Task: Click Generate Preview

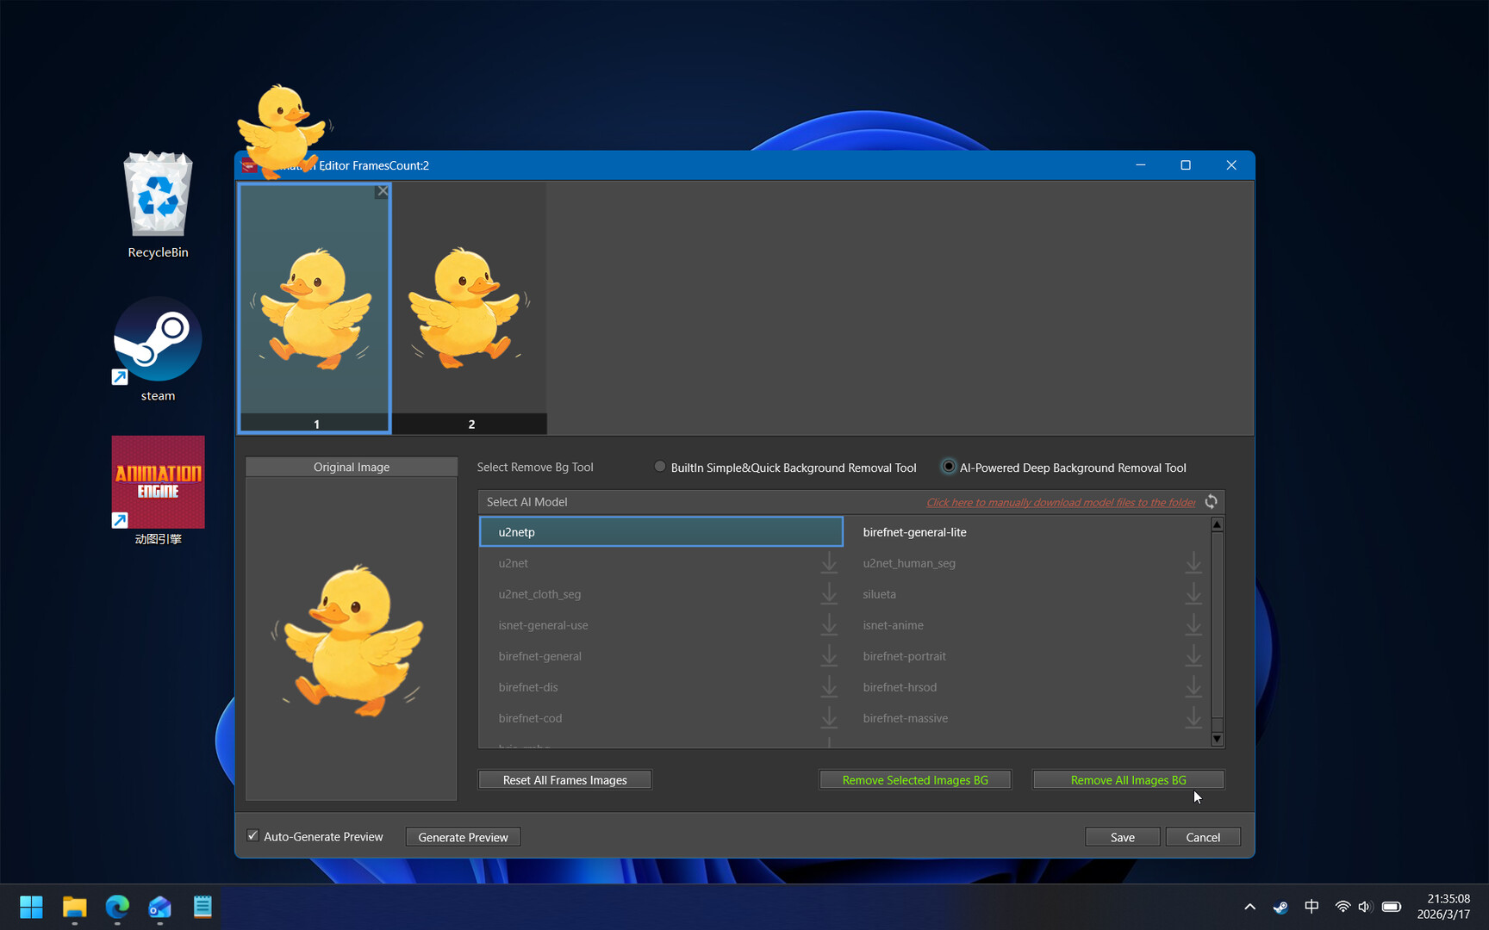Action: pyautogui.click(x=463, y=836)
